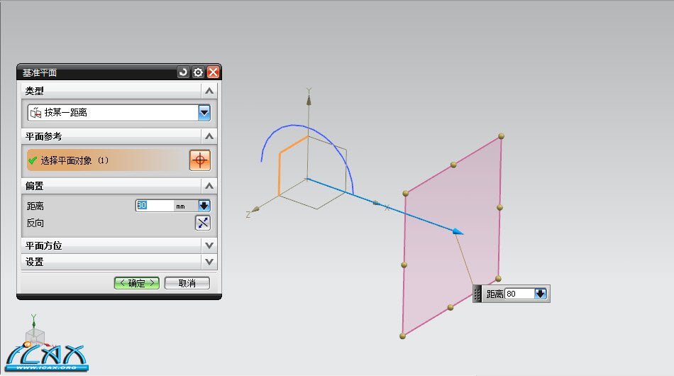The width and height of the screenshot is (674, 376).
Task: Select the 选择平面对象 (1) row
Action: click(x=106, y=160)
